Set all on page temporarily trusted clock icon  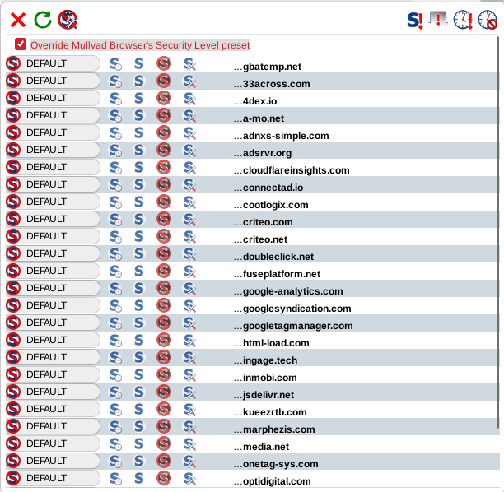(x=463, y=20)
